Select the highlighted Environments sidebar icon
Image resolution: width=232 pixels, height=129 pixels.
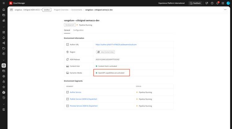(4, 65)
